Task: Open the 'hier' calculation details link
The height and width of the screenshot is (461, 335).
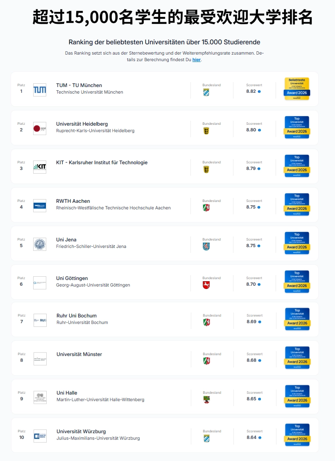Action: pos(197,60)
